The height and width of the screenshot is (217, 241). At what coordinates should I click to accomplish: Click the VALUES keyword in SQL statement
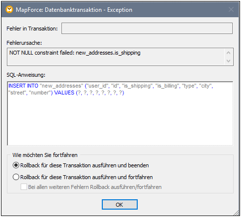[64, 93]
